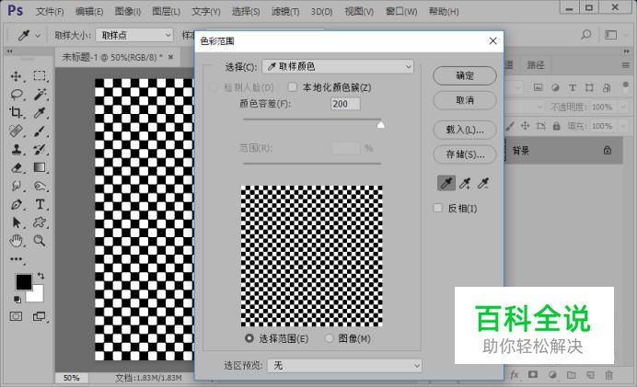Switch to the 路径 panel tab

pyautogui.click(x=535, y=65)
